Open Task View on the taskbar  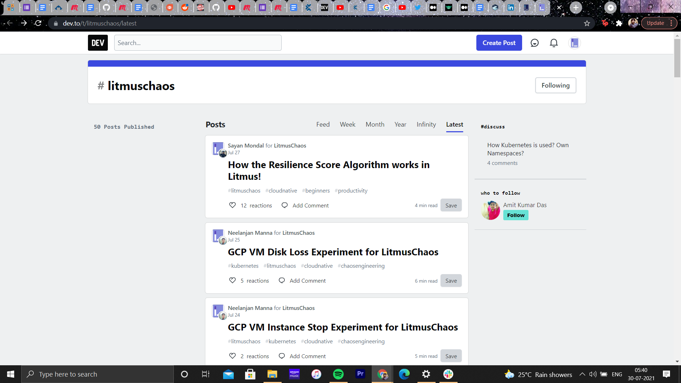(x=206, y=374)
